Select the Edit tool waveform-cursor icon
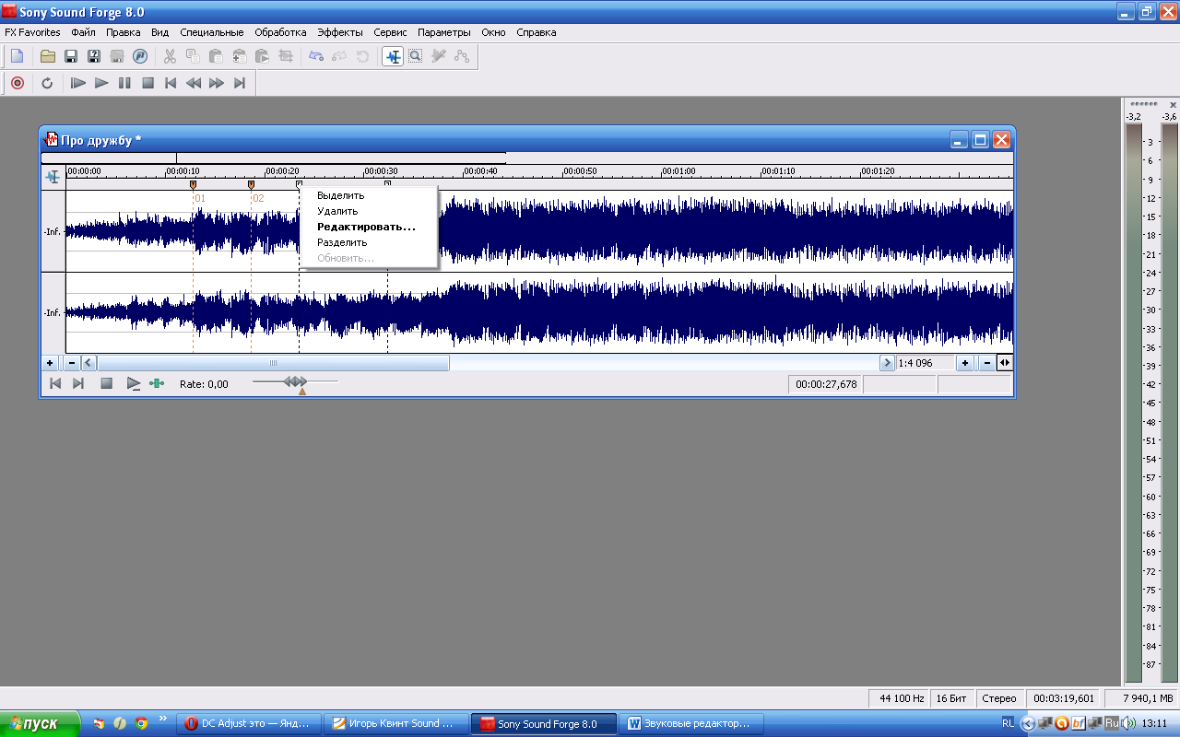 pyautogui.click(x=393, y=56)
